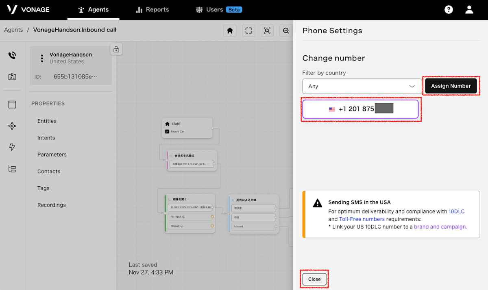Click the $USER.REQUIREMENT parameter row
The height and width of the screenshot is (290, 488).
(190, 207)
